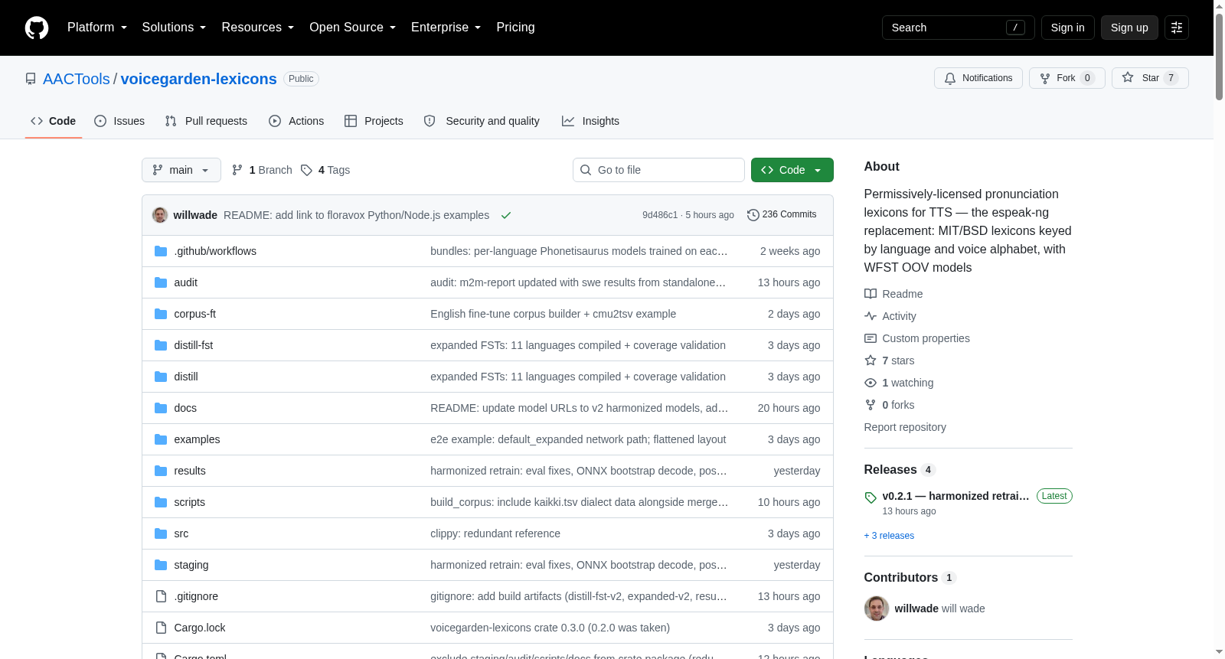Viewport: 1225px width, 659px height.
Task: Click the book icon next to Readme
Action: (x=871, y=294)
